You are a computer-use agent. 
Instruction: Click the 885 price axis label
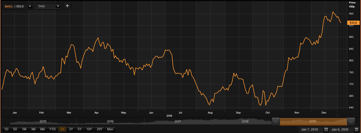[351, 37]
